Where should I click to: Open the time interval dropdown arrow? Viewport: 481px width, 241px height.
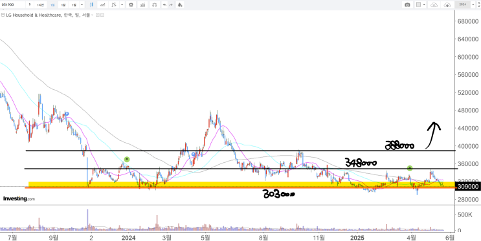coord(82,5)
